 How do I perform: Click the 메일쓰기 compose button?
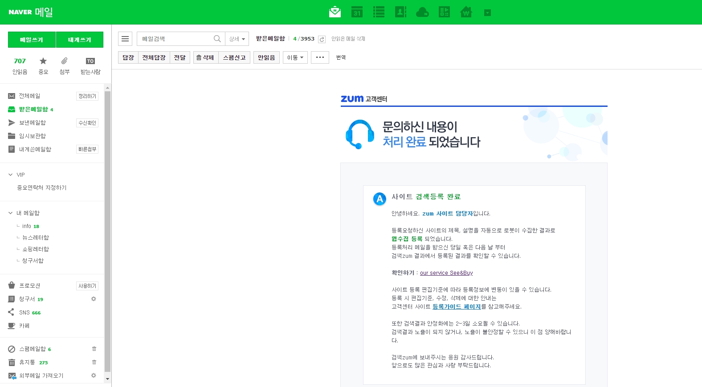click(32, 40)
